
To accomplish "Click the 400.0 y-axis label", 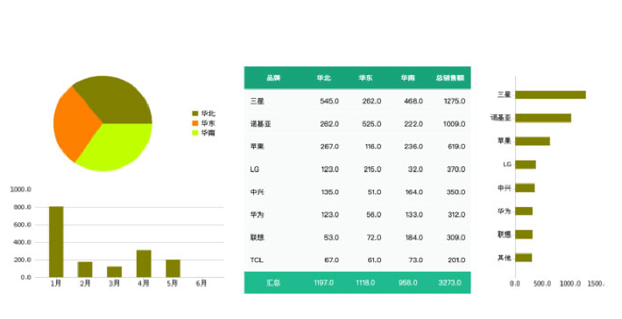I will click(x=21, y=242).
